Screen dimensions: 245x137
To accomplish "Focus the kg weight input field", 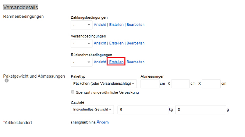I will (143, 109).
